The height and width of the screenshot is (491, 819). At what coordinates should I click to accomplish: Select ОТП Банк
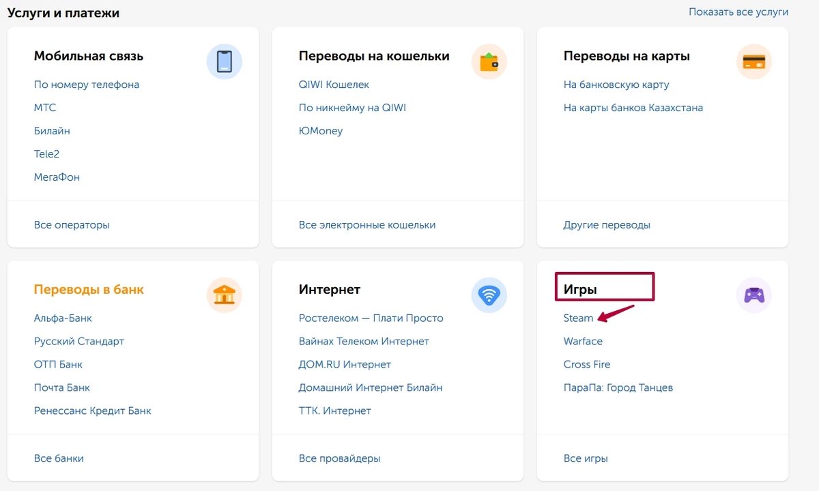[58, 364]
